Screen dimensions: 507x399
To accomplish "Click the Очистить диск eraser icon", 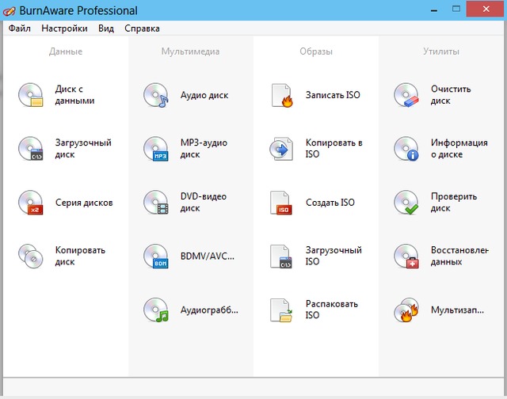I will click(406, 96).
